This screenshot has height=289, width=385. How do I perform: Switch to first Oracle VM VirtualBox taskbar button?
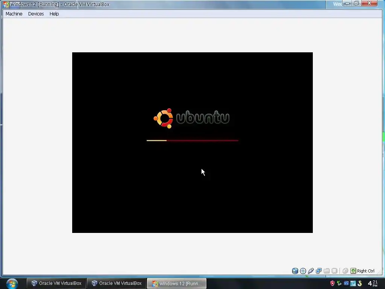(56, 283)
